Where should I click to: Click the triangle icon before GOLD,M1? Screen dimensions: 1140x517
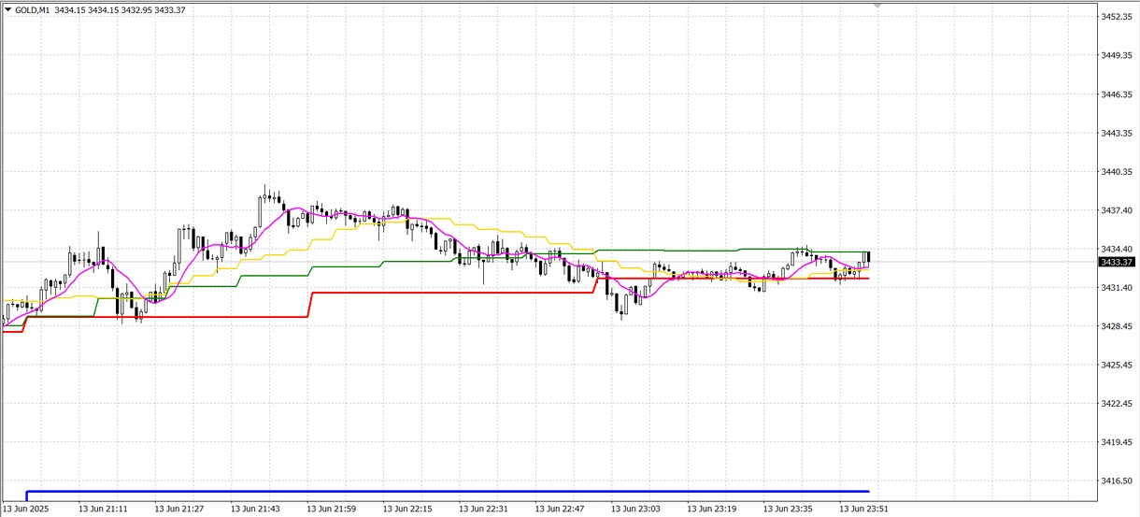7,9
